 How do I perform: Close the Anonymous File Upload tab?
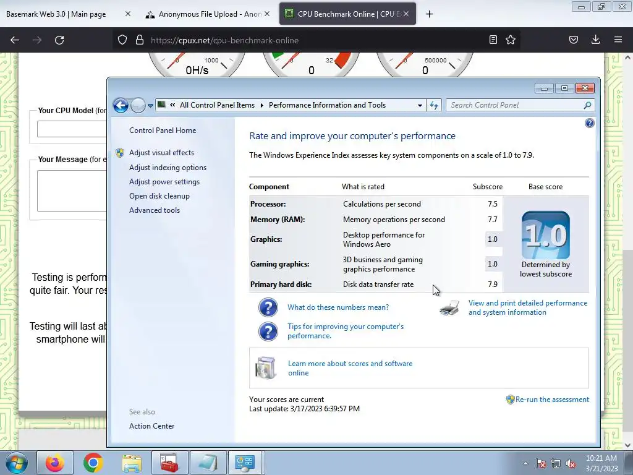pyautogui.click(x=267, y=14)
